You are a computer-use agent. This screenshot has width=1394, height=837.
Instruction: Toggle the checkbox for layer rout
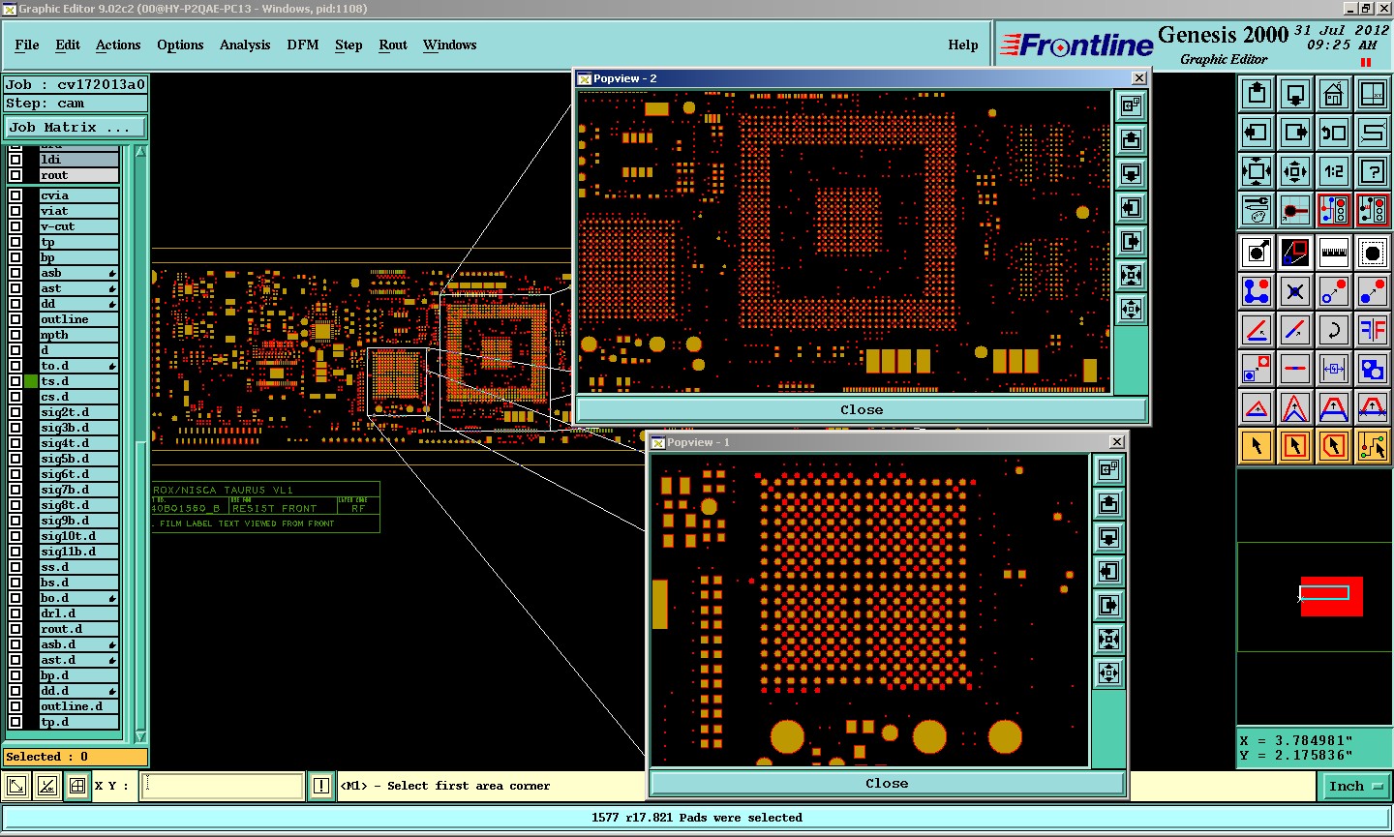[x=15, y=175]
